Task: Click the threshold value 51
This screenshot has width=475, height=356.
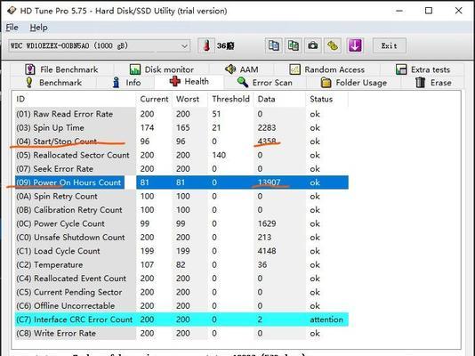Action: pyautogui.click(x=216, y=114)
